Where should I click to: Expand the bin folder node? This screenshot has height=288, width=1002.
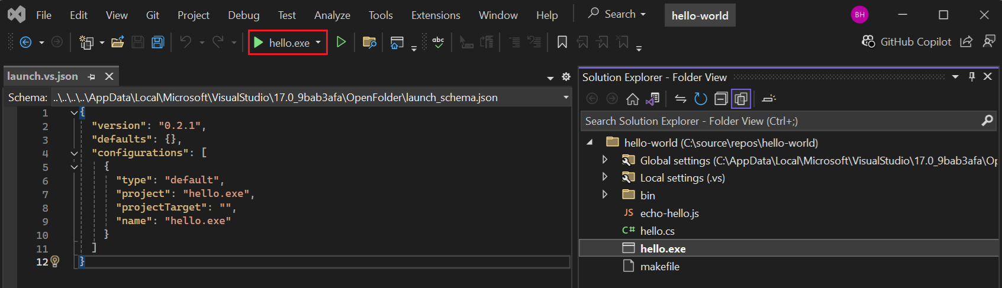point(604,195)
